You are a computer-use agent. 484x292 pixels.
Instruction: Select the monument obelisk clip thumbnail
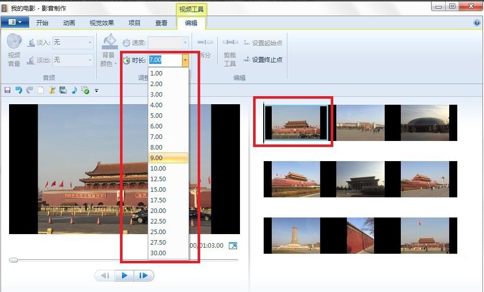[x=296, y=236]
